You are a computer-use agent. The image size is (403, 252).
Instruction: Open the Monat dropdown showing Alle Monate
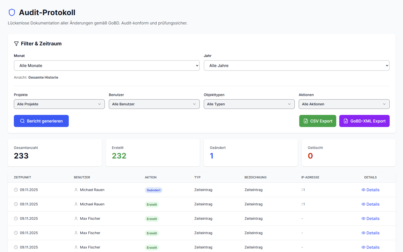107,66
